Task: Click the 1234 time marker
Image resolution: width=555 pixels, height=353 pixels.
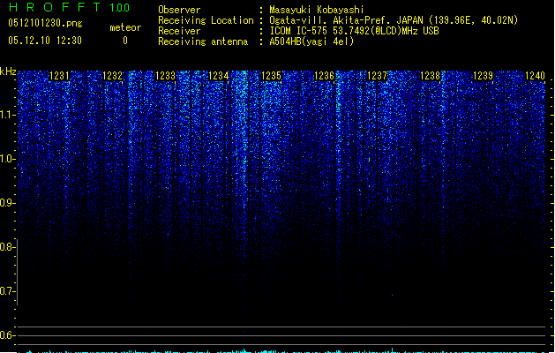Action: (219, 76)
